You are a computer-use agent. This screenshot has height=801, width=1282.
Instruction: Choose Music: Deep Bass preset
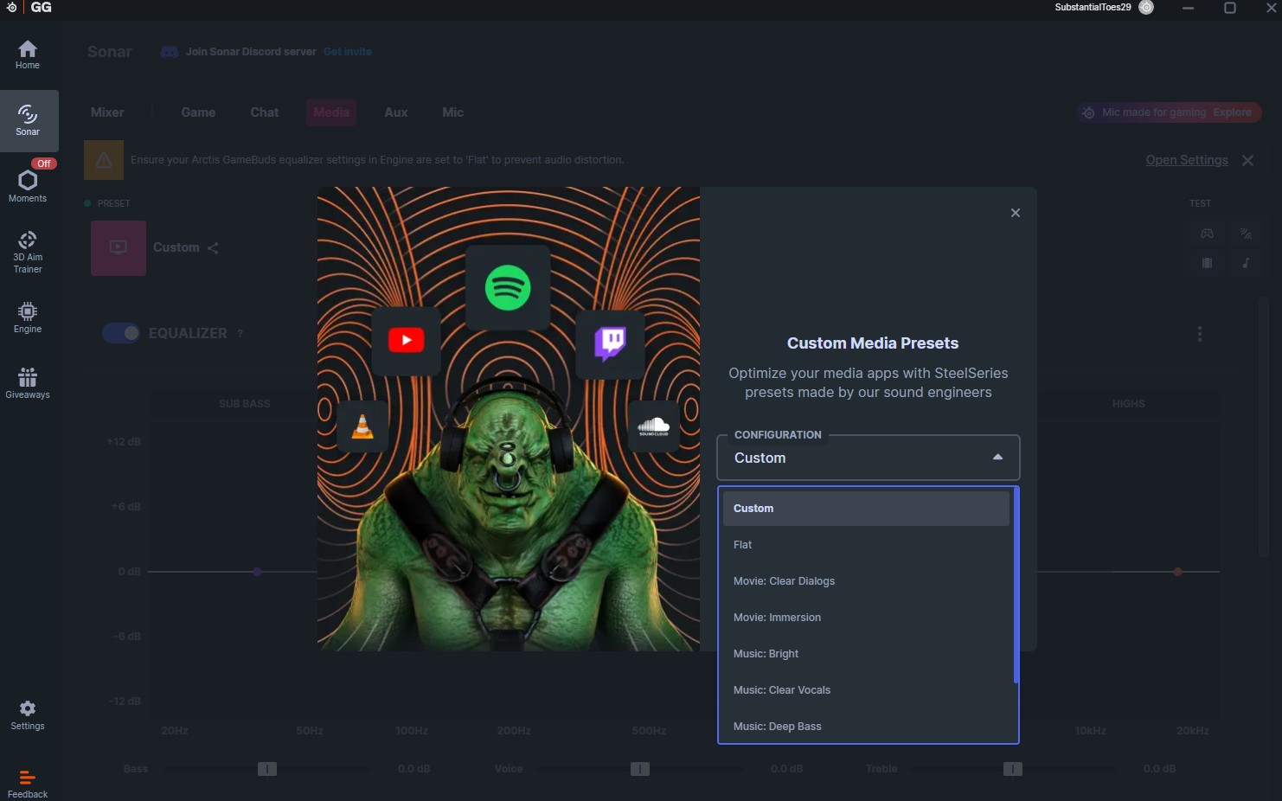coord(866,727)
